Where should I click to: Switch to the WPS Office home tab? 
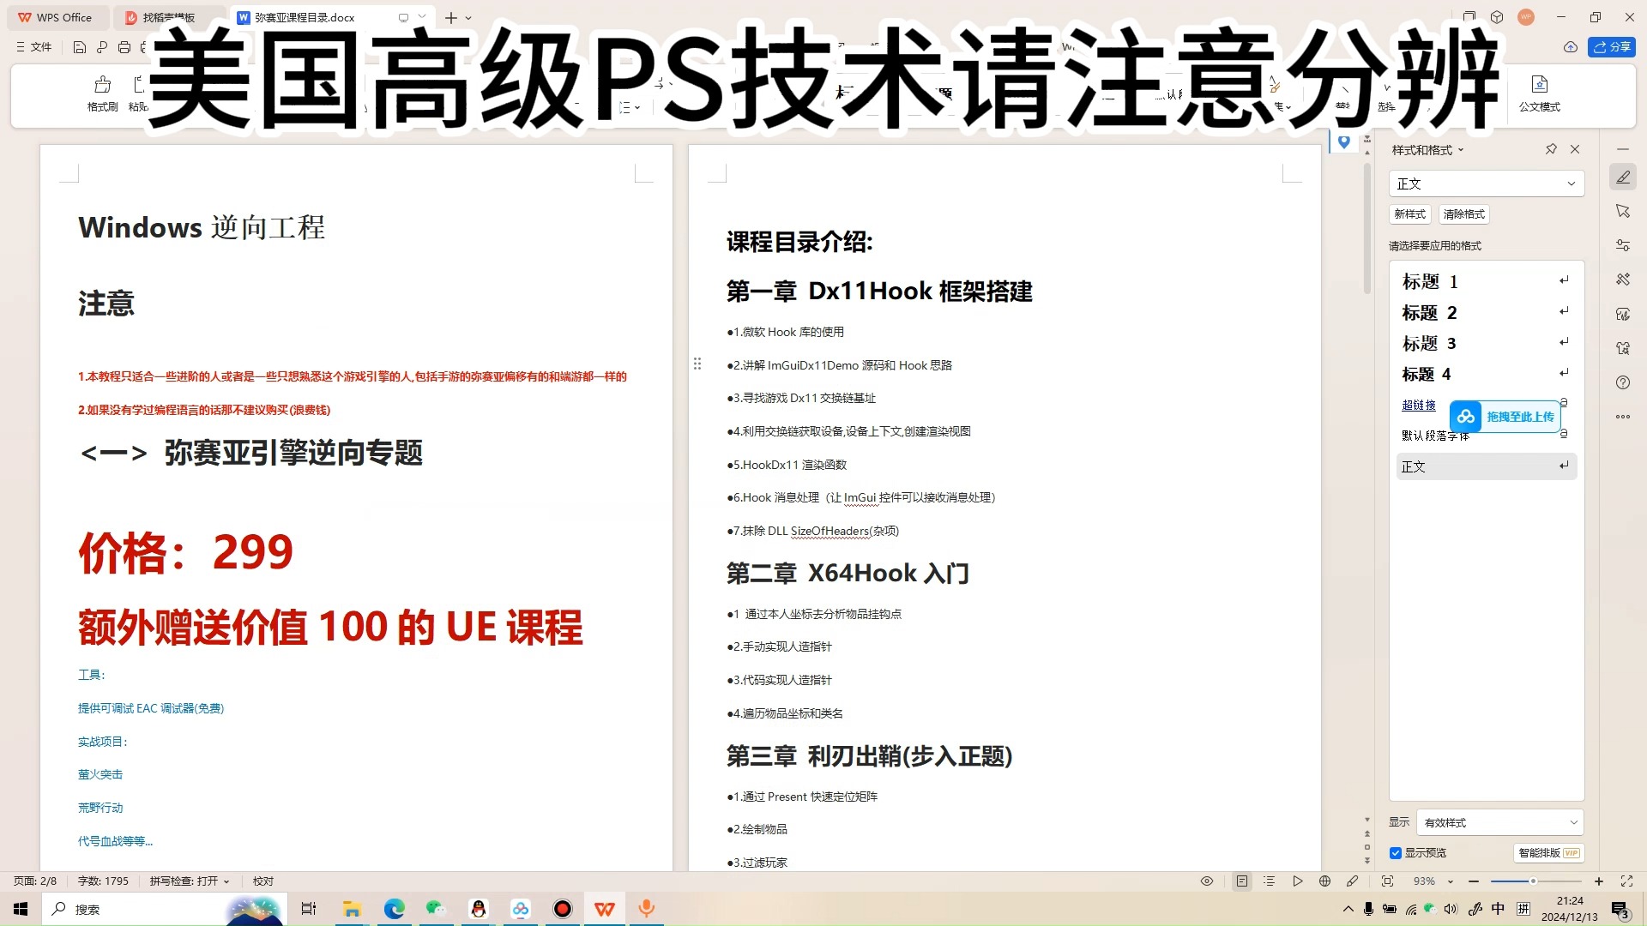coord(55,17)
